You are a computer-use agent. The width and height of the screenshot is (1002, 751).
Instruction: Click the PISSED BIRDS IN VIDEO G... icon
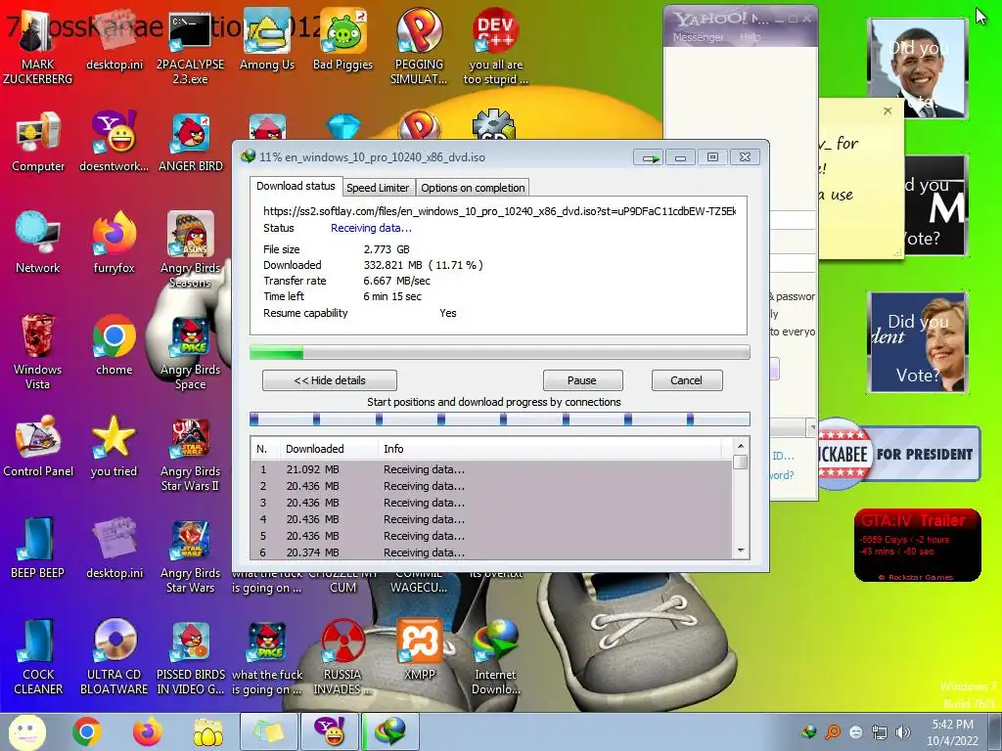tap(191, 657)
